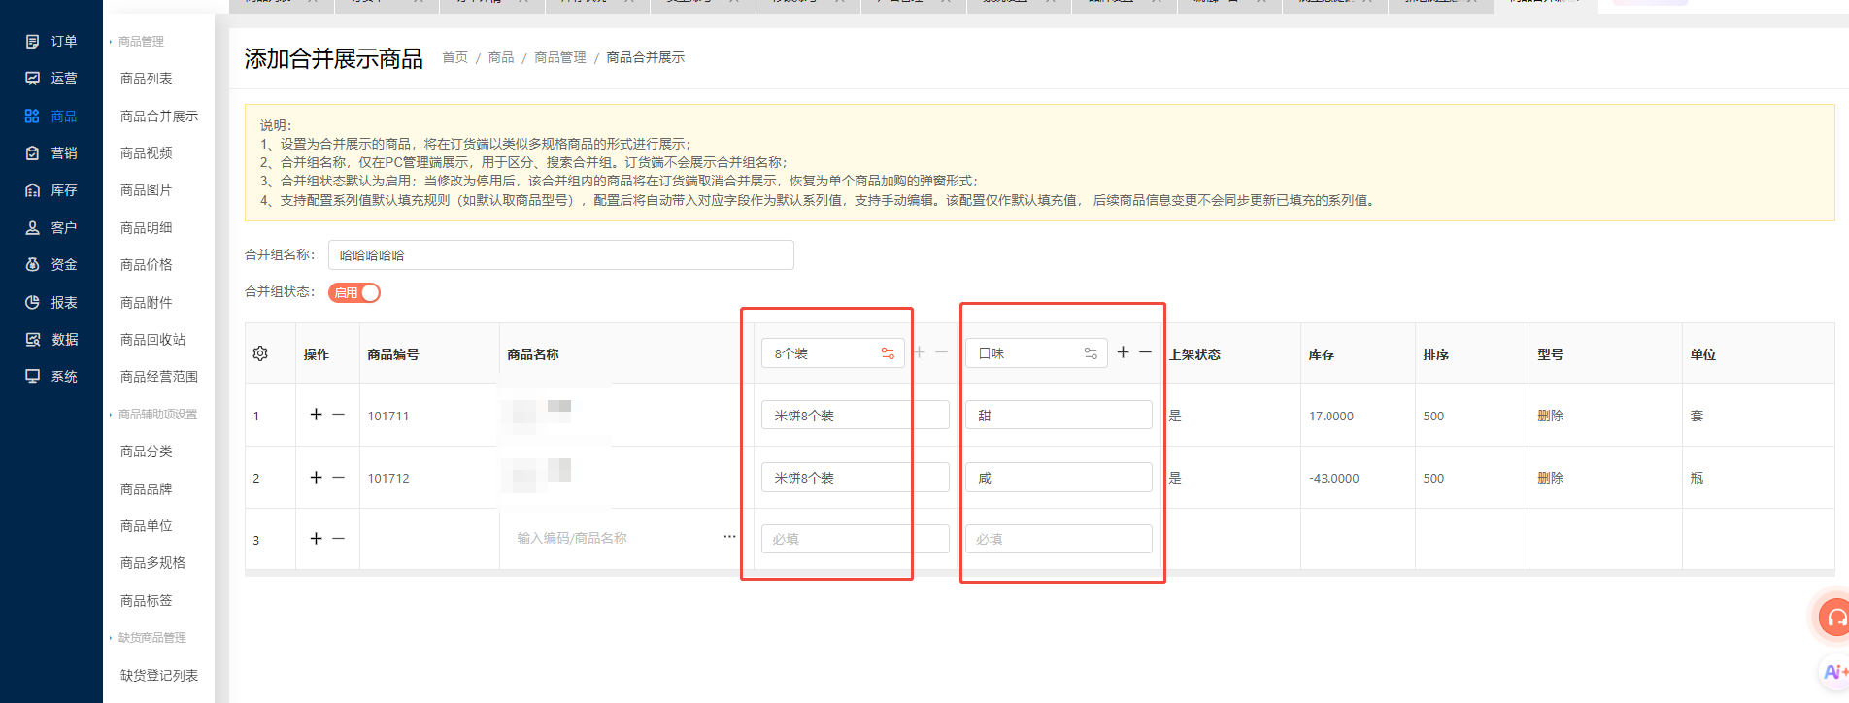Click the 输入编码/商品名称 search field
Image resolution: width=1849 pixels, height=703 pixels.
[615, 538]
